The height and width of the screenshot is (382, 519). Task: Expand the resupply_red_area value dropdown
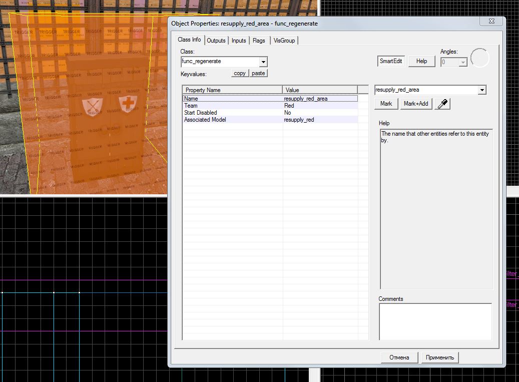coord(482,90)
